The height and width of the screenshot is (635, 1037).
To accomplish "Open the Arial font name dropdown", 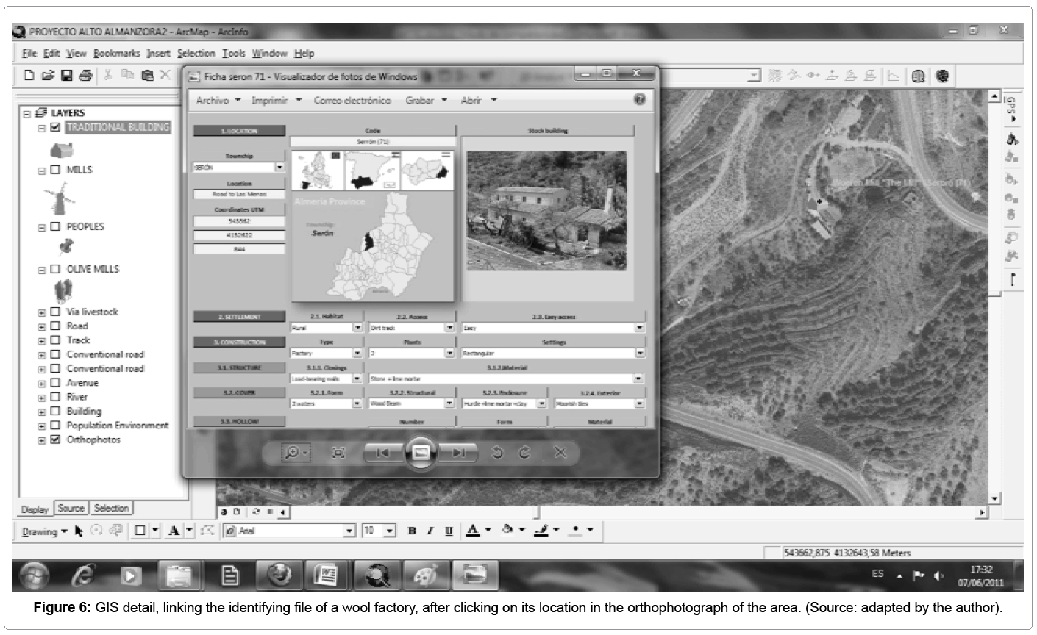I will pyautogui.click(x=349, y=531).
